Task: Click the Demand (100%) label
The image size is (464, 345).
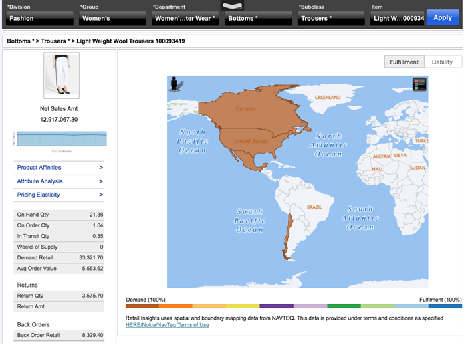Action: [x=146, y=300]
